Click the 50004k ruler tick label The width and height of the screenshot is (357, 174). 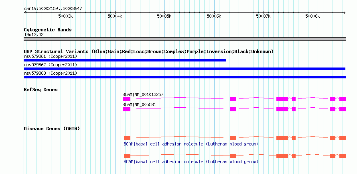pyautogui.click(x=115, y=16)
